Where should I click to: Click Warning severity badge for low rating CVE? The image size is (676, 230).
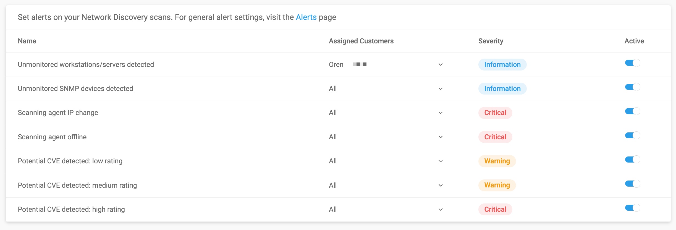(497, 161)
